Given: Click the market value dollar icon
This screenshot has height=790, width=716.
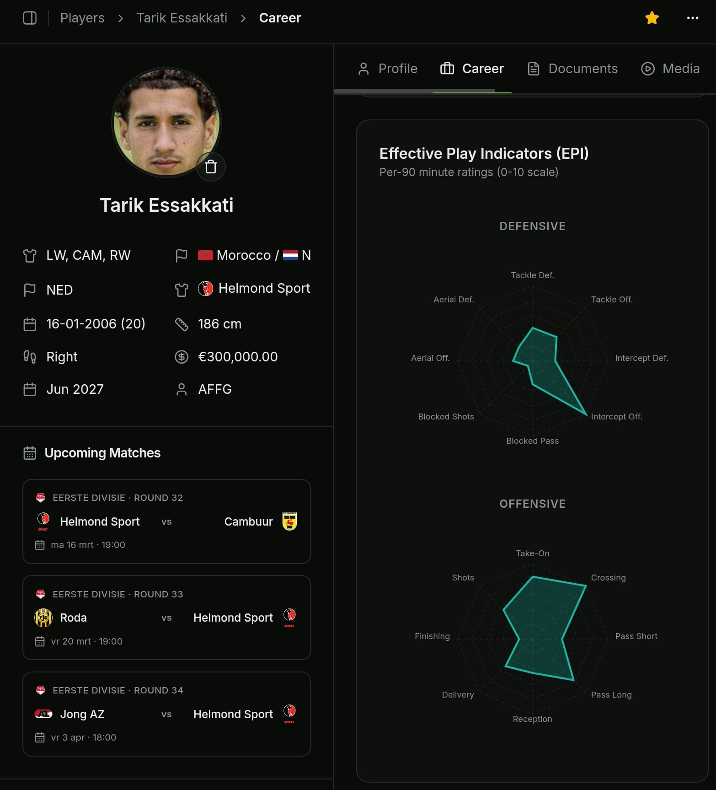Looking at the screenshot, I should tap(182, 357).
